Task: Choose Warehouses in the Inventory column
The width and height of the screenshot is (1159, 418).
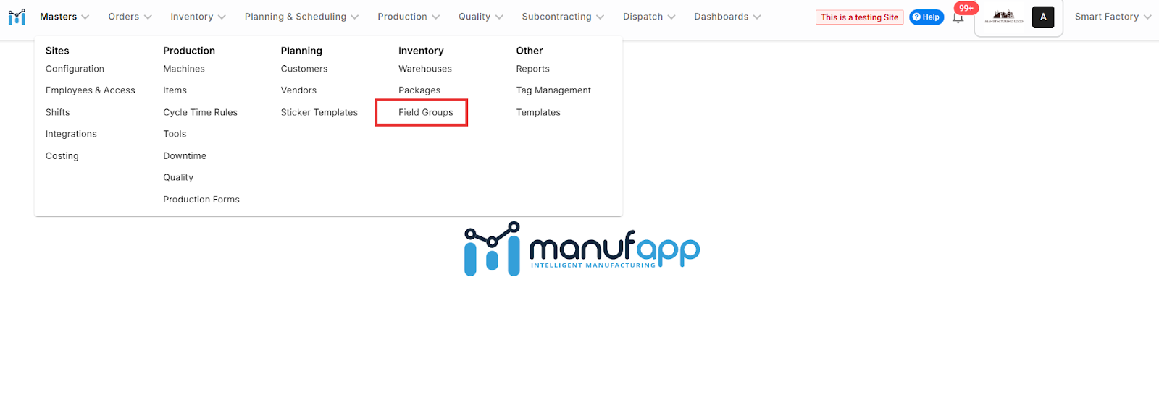Action: pos(424,69)
